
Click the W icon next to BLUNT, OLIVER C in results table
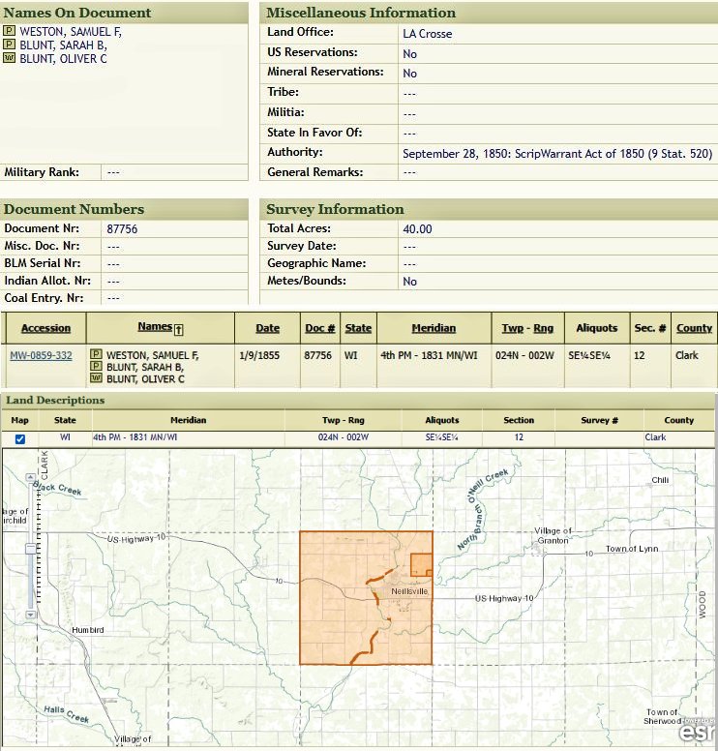tap(96, 379)
